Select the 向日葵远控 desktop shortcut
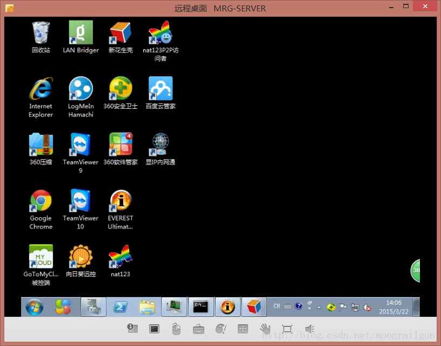The image size is (441, 346). pyautogui.click(x=81, y=261)
